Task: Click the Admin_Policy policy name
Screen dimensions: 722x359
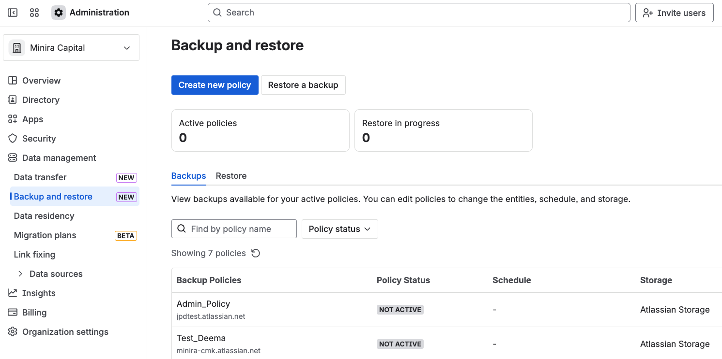Action: tap(203, 304)
